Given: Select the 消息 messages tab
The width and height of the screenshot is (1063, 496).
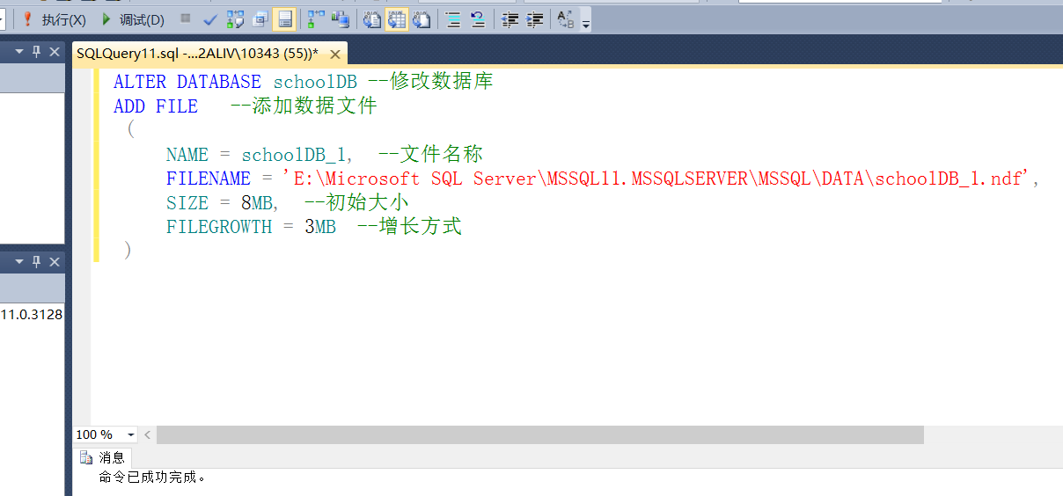Looking at the screenshot, I should [103, 457].
